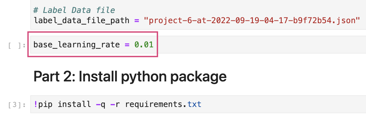Click the equals sign after base_learning_rate
The width and height of the screenshot is (366, 124).
coord(127,45)
